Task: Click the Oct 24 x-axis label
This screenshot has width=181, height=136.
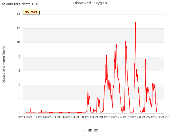Action: [x=136, y=117]
